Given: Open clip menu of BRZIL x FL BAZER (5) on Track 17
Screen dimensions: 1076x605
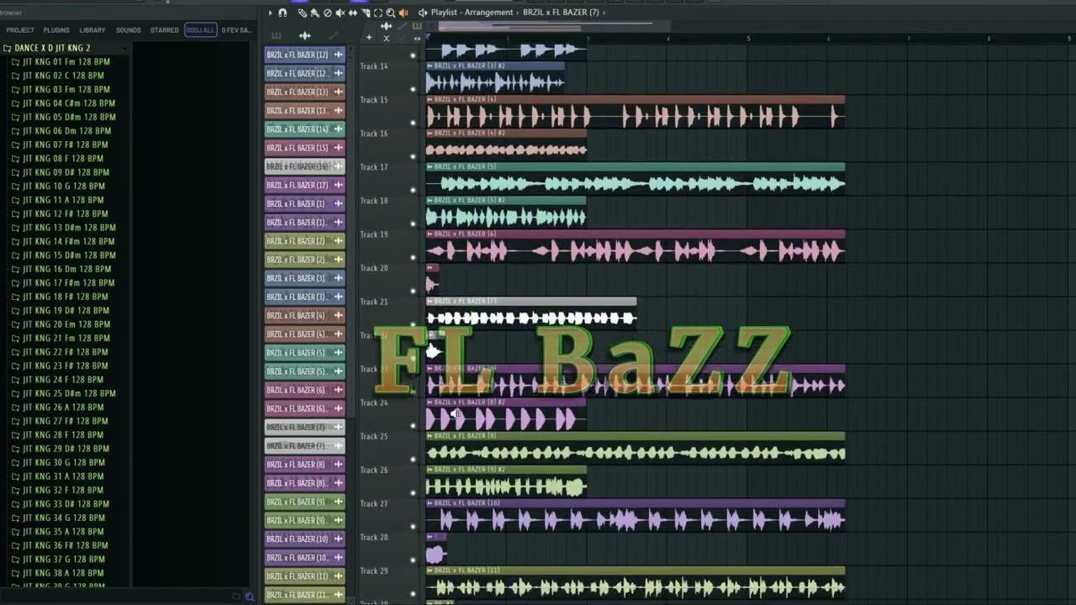Looking at the screenshot, I should click(430, 166).
